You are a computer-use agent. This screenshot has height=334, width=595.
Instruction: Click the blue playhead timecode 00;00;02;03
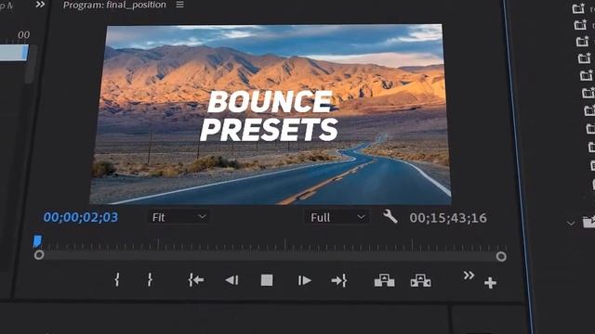tap(81, 217)
